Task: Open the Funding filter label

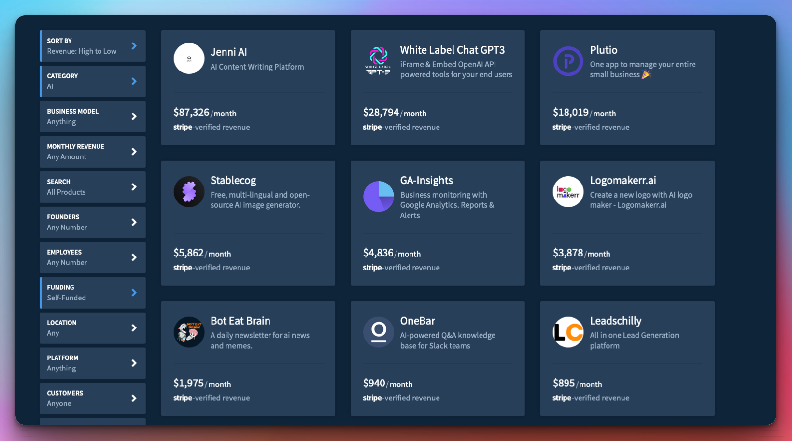Action: pyautogui.click(x=60, y=287)
